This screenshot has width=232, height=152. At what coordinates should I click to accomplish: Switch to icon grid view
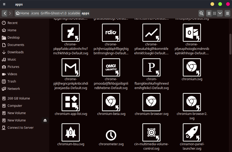[x=214, y=13]
